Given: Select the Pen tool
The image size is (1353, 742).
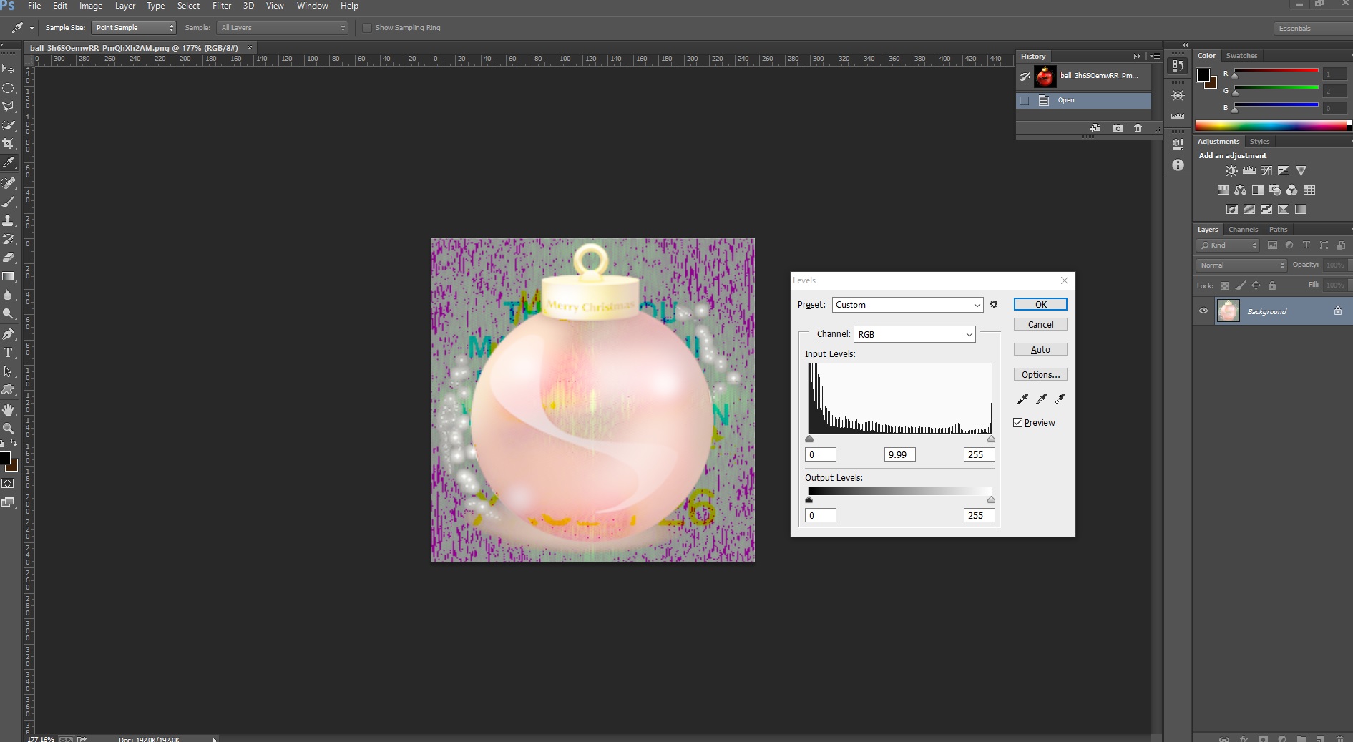Looking at the screenshot, I should tap(9, 334).
